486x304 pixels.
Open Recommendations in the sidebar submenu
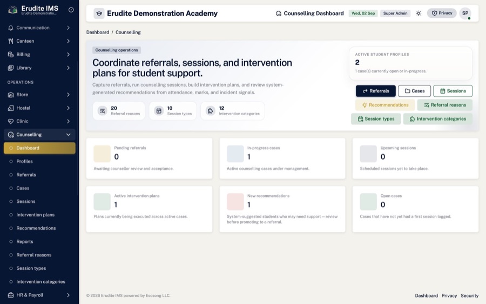click(x=39, y=228)
